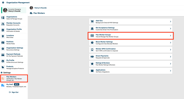Click 'Workers, Timesheet Export, etc' subtitle

(x=16, y=87)
